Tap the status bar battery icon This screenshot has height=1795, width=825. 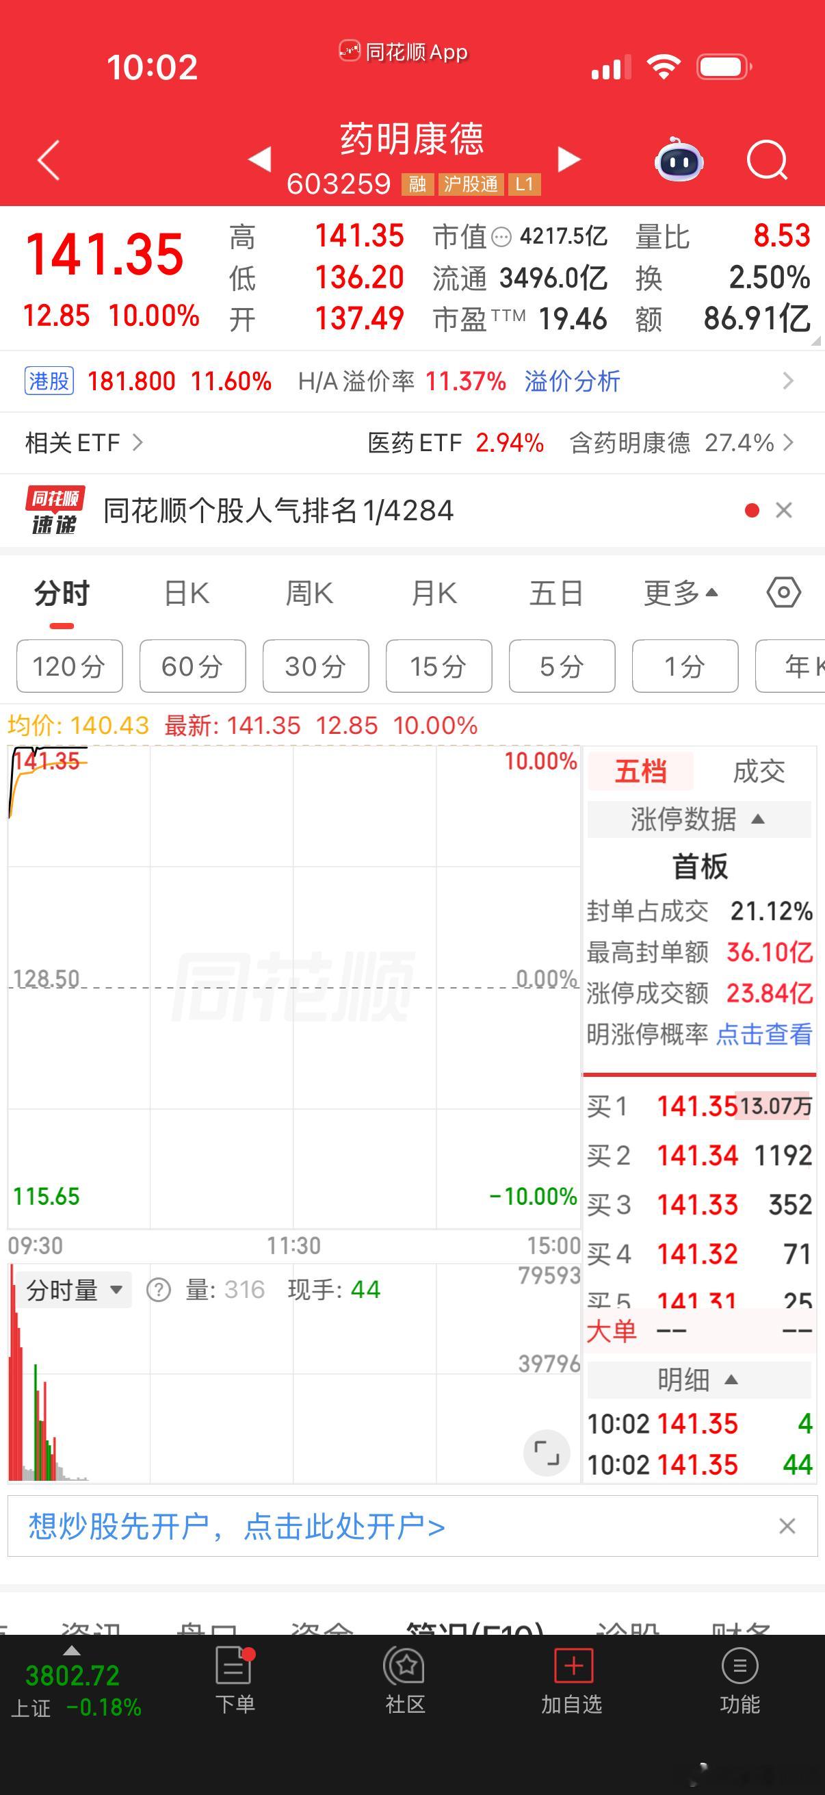[724, 67]
